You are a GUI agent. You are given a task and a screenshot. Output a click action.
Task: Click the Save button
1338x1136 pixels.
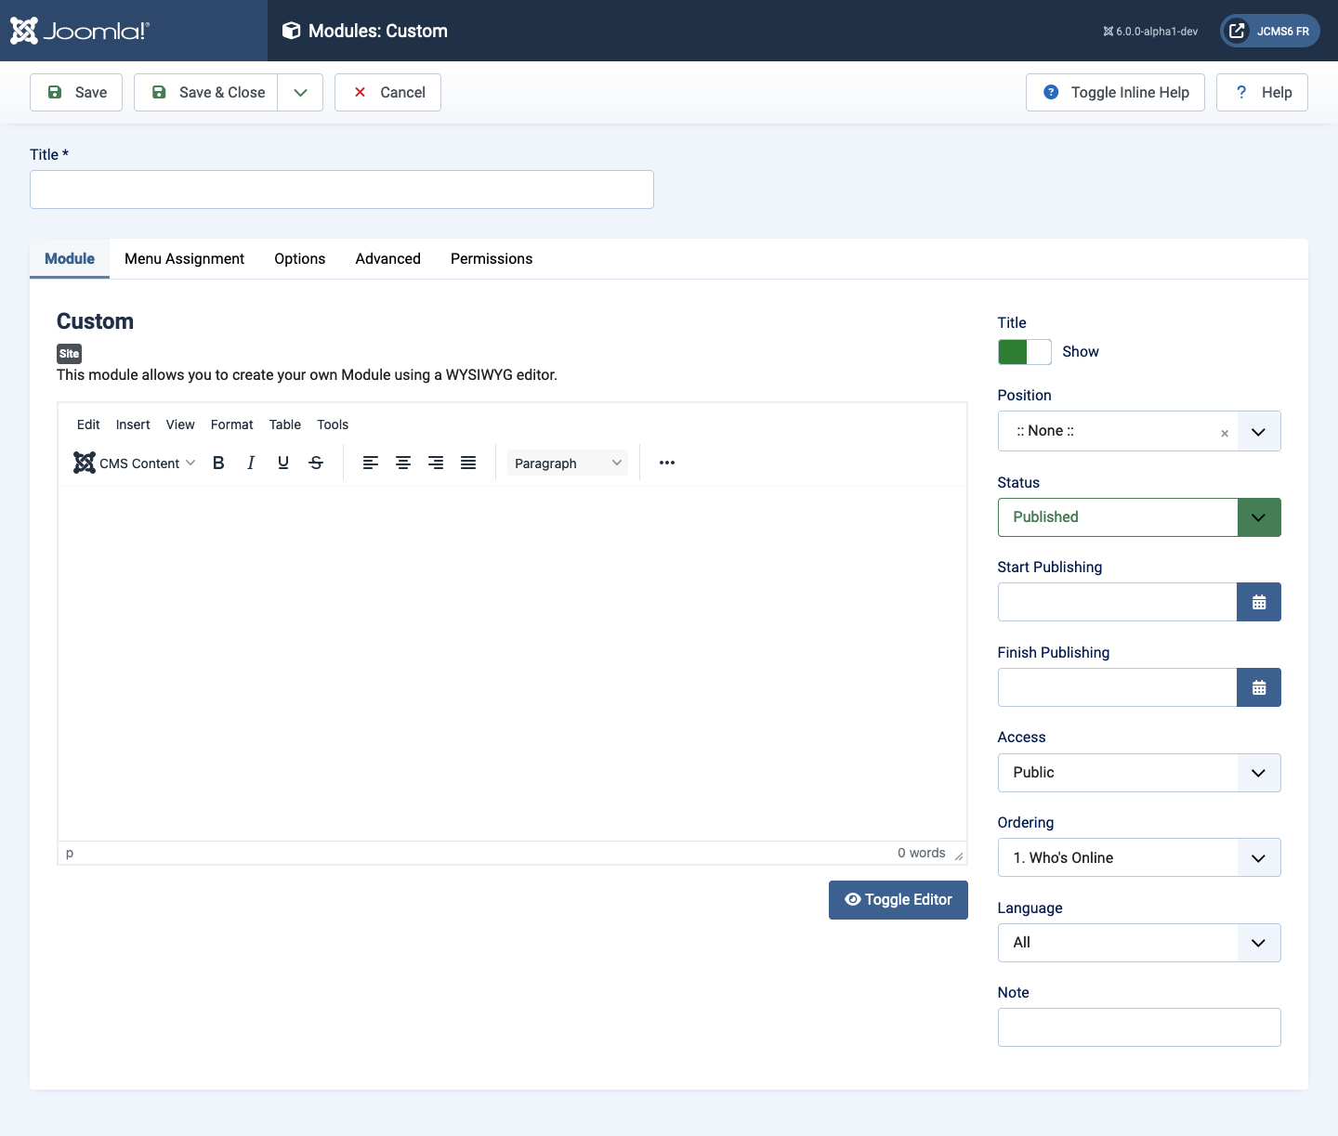click(76, 92)
